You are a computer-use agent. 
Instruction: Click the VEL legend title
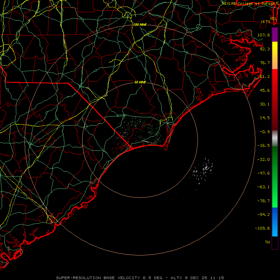[x=273, y=19]
